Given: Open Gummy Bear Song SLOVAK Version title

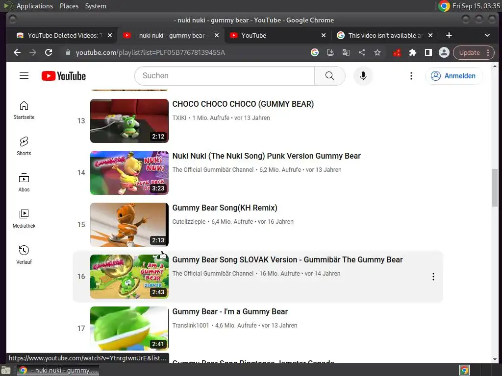Looking at the screenshot, I should (x=287, y=259).
